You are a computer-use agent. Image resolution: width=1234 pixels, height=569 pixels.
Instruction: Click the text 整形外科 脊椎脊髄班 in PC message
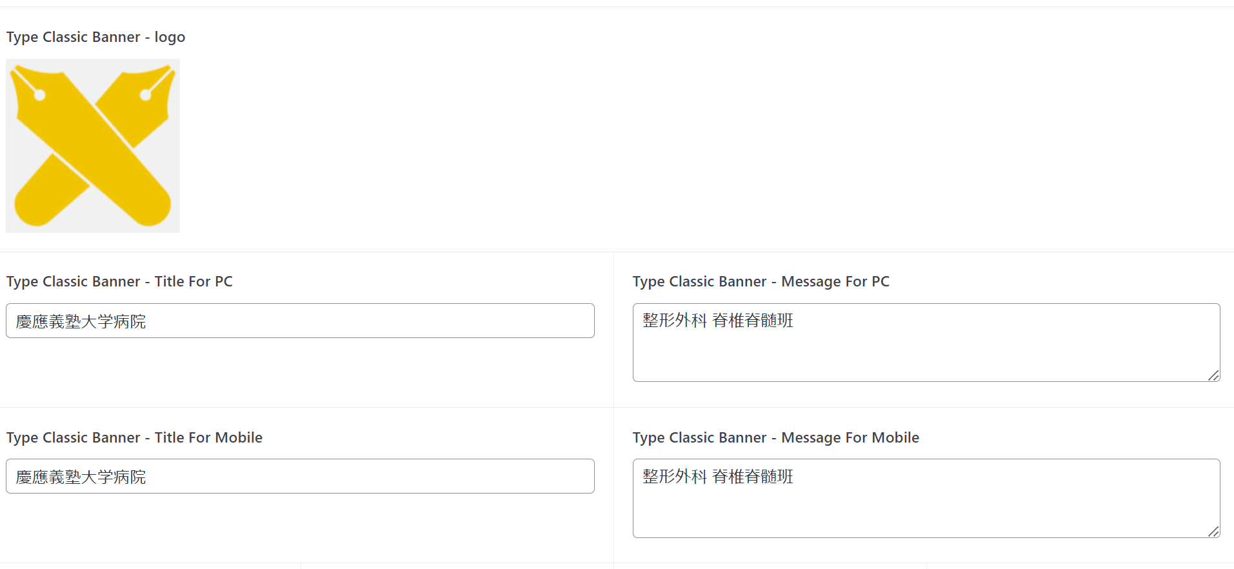tap(718, 320)
